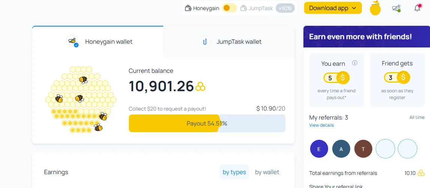Toggle the Honeygain/JumpTask wallet switch

[x=230, y=8]
